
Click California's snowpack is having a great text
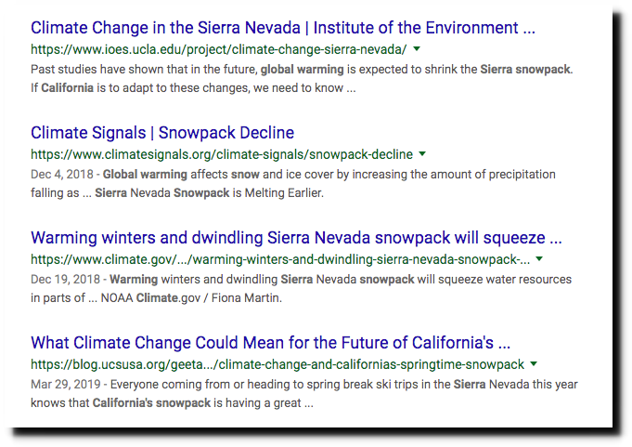pyautogui.click(x=202, y=402)
